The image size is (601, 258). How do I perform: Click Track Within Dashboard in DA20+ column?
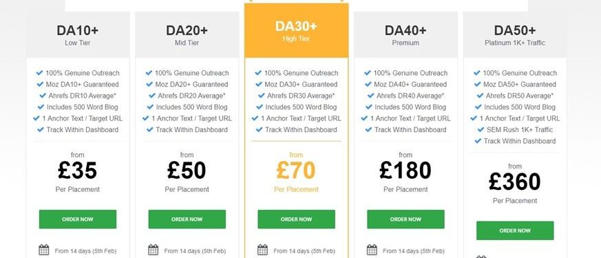(x=191, y=130)
